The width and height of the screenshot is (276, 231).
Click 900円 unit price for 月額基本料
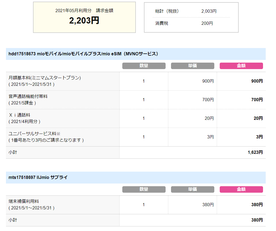[x=208, y=81]
